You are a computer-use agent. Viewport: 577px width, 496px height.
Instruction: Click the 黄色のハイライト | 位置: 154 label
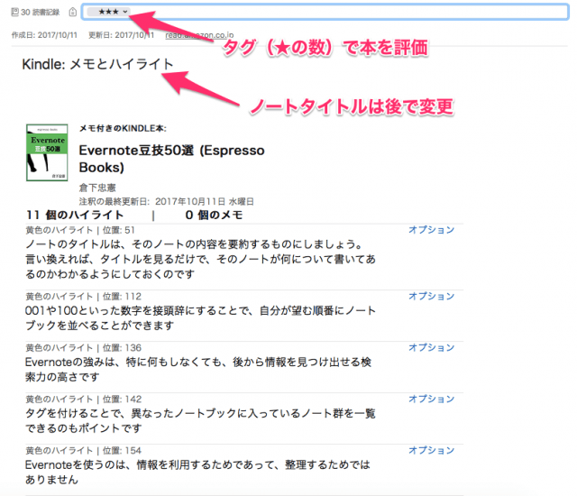point(83,451)
